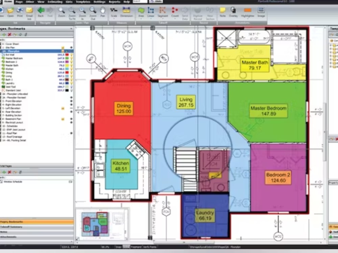
Task: Click the Zoom In tool
Action: 82,13
